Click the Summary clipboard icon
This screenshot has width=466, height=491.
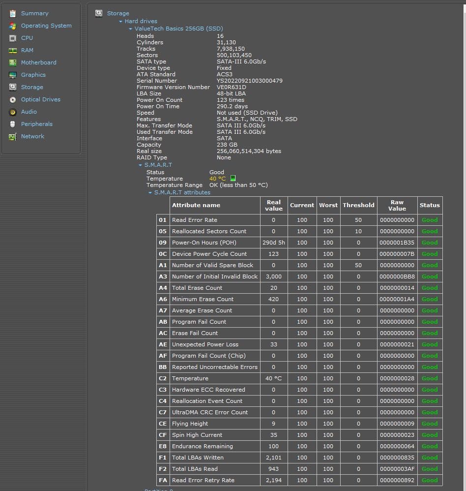point(12,13)
